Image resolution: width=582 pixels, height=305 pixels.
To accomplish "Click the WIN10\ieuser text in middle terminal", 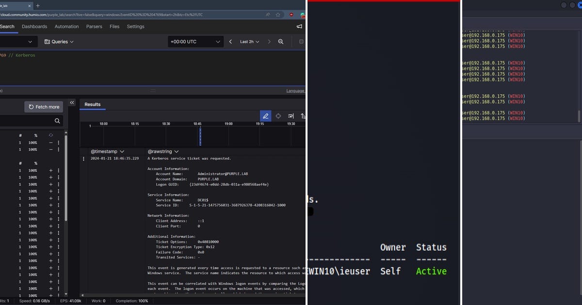I will point(339,271).
